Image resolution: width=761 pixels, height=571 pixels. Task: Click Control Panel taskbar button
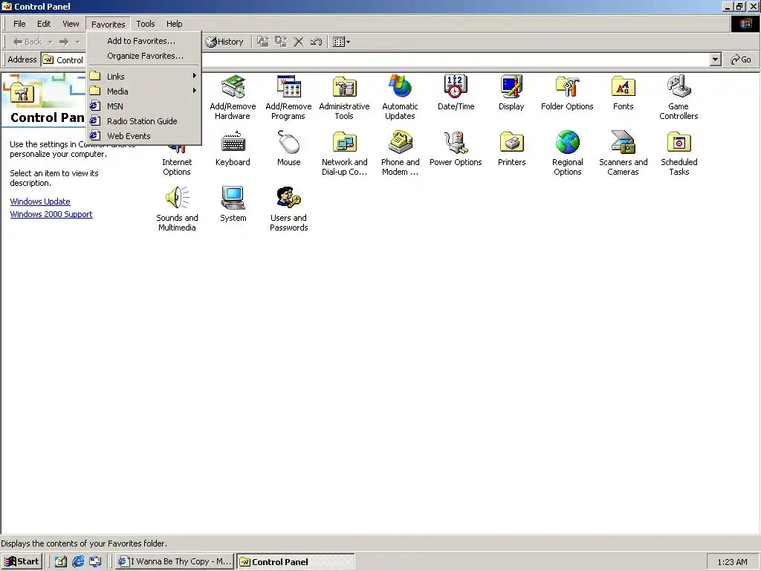pyautogui.click(x=296, y=562)
